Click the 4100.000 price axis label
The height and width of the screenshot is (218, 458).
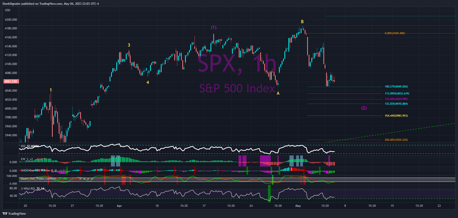[x=11, y=64]
